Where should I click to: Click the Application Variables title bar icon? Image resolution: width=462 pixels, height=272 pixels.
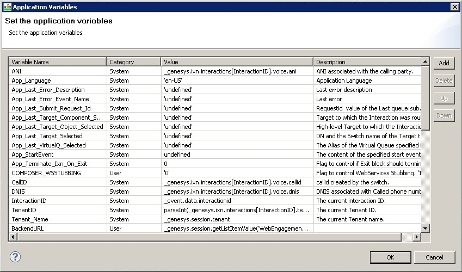7,7
